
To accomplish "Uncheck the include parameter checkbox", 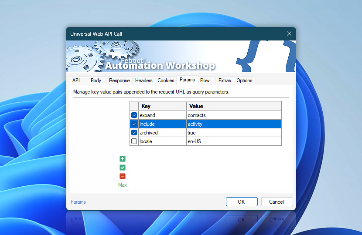I will click(x=134, y=124).
